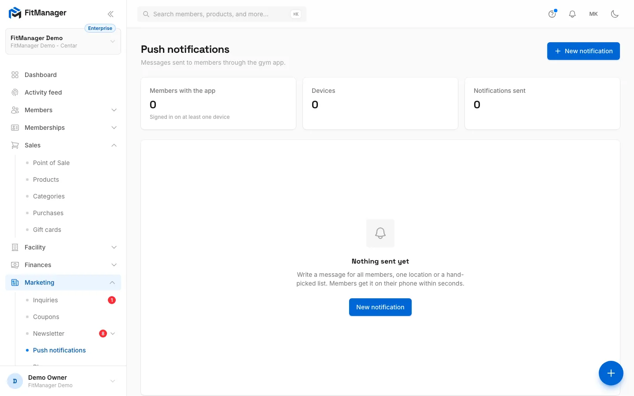Expand the Members section chevron
634x396 pixels.
pyautogui.click(x=114, y=110)
